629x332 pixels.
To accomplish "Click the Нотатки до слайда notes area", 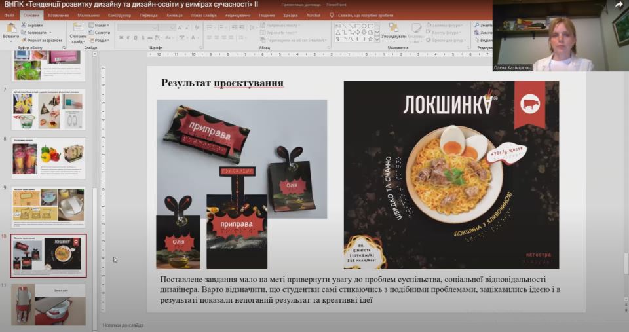I will pos(123,325).
